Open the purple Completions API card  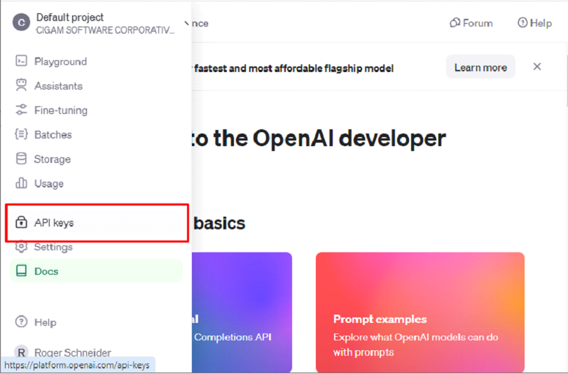click(242, 312)
